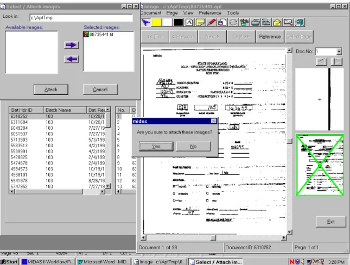Click batch list scroll down arrow

[x=108, y=186]
